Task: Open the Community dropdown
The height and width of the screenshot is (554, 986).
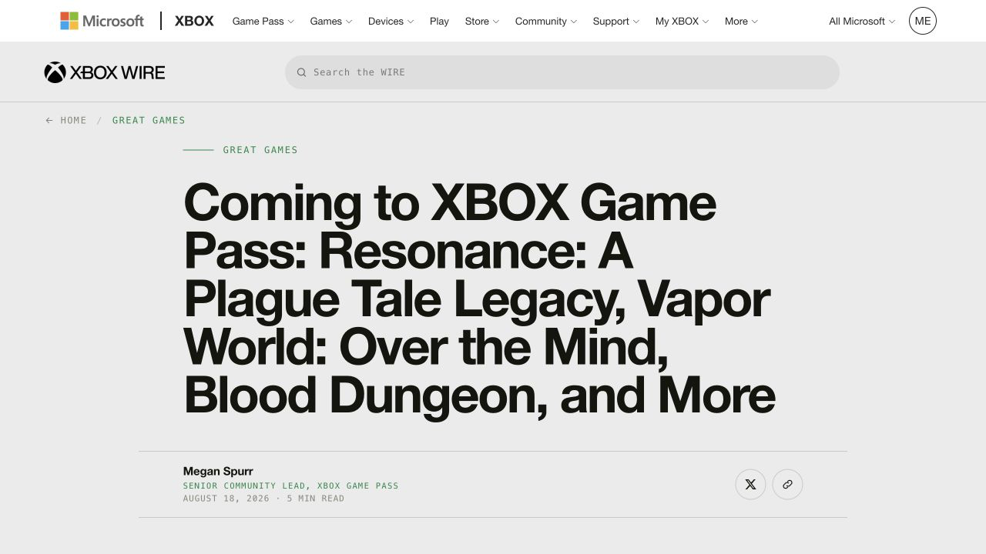Action: 546,21
